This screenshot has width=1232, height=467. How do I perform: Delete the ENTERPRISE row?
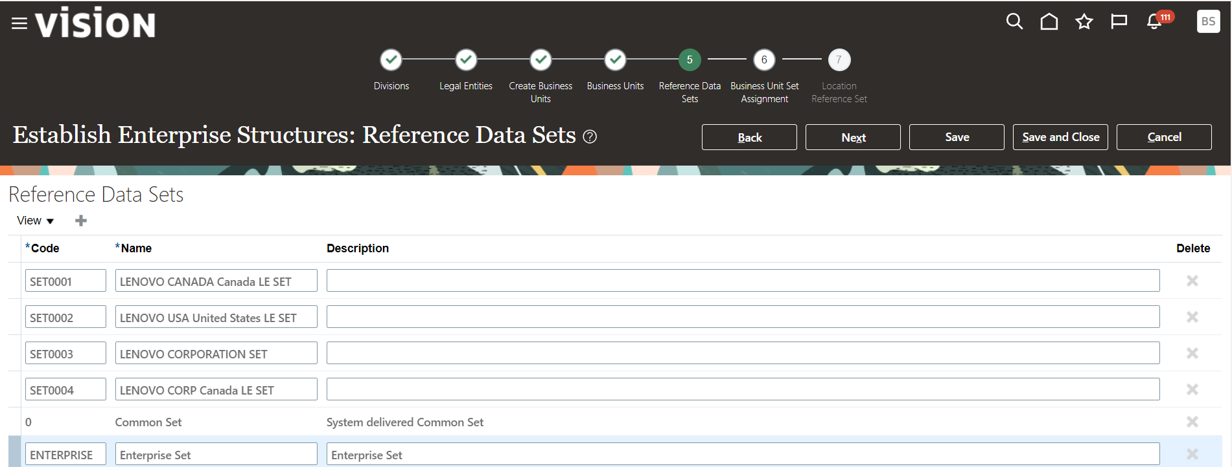(1192, 454)
